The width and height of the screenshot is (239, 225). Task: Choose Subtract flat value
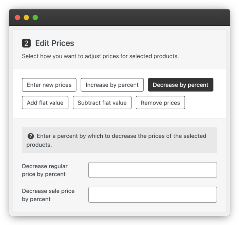point(102,103)
